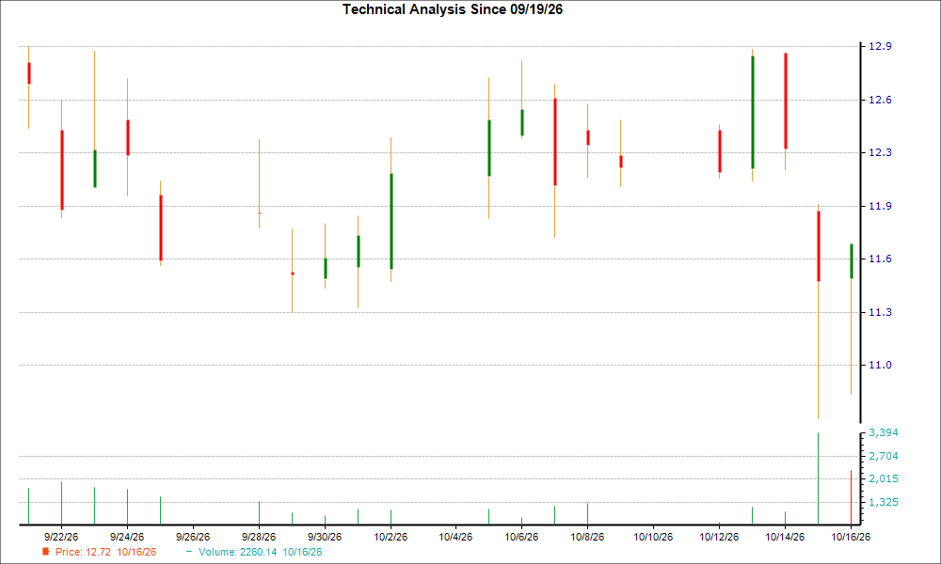941x564 pixels.
Task: Select the green candlestick for 9/30/26
Action: [326, 269]
